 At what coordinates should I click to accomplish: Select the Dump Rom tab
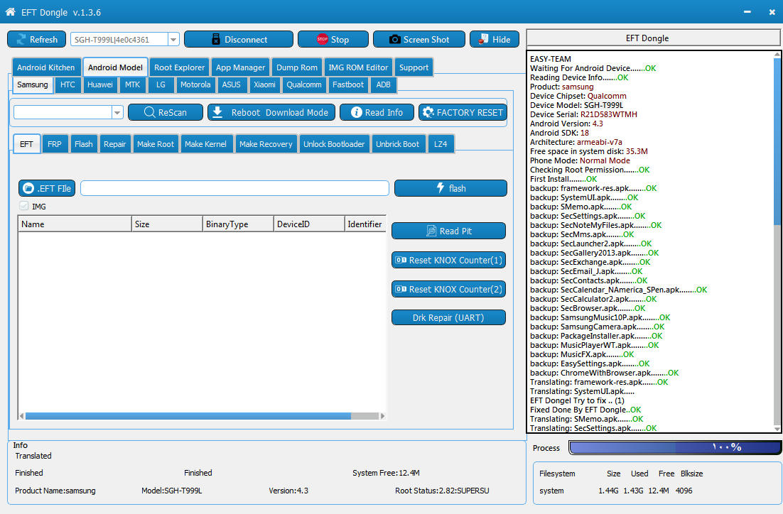296,67
